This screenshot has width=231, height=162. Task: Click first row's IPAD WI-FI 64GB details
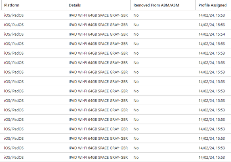[98, 15]
